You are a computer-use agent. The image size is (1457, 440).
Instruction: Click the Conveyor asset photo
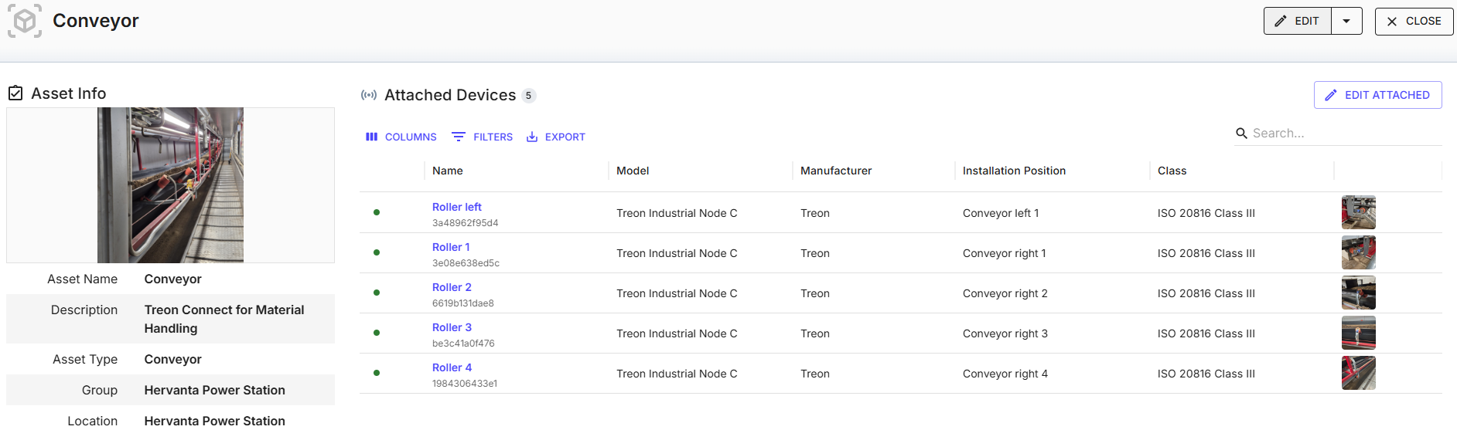point(170,185)
